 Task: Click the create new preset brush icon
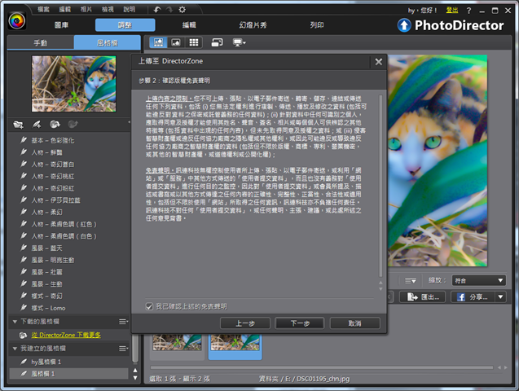tap(37, 125)
